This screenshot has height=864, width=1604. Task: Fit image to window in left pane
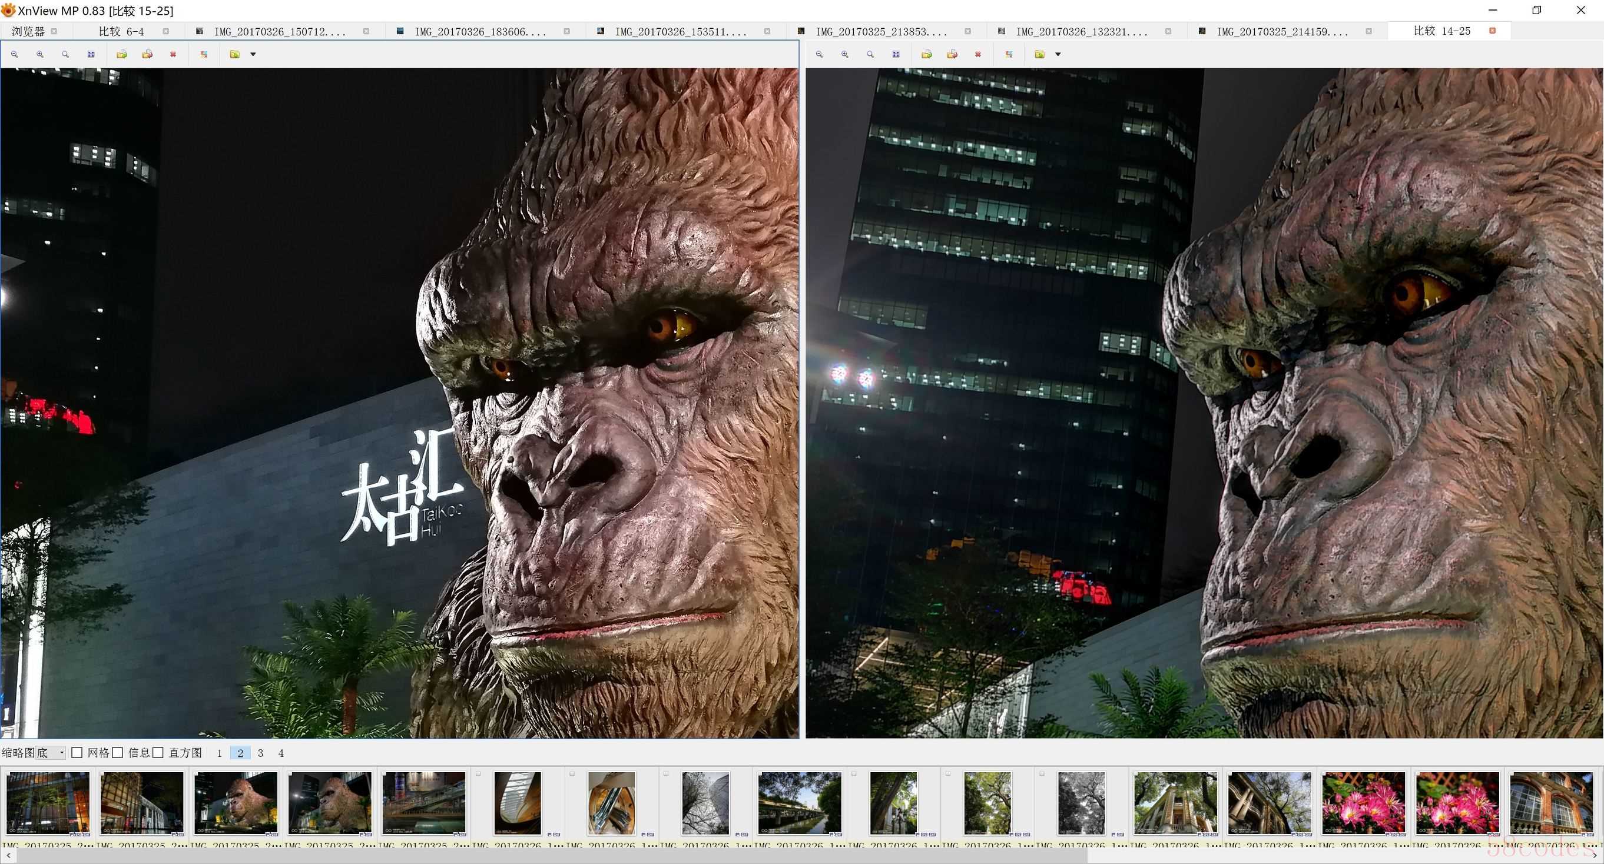(x=91, y=55)
